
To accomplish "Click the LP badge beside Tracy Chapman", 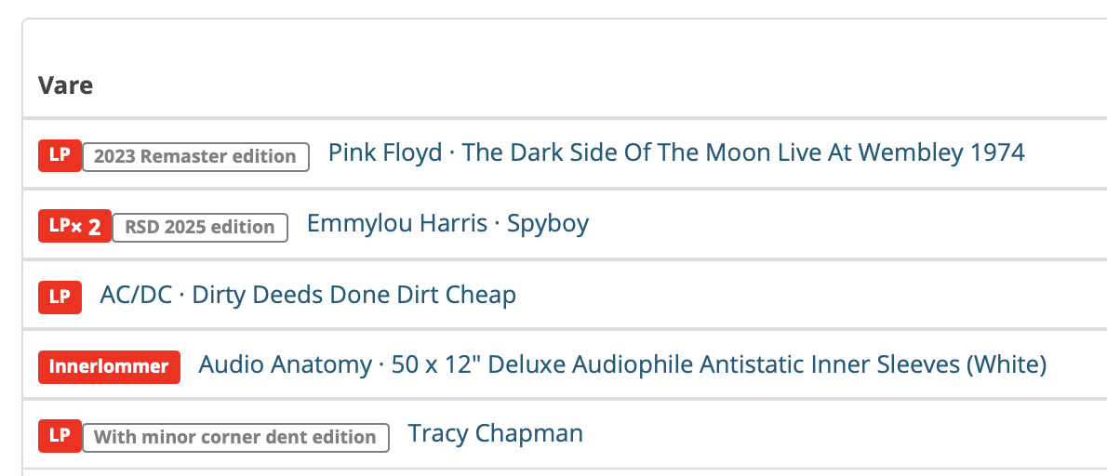I will click(60, 435).
